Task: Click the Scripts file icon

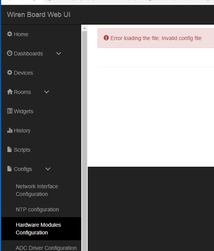Action: [x=10, y=149]
